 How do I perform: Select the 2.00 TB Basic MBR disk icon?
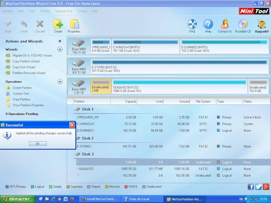pyautogui.click(x=79, y=83)
